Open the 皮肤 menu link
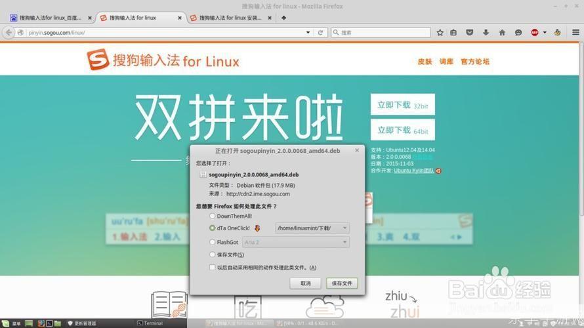The height and width of the screenshot is (328, 584). coord(425,62)
